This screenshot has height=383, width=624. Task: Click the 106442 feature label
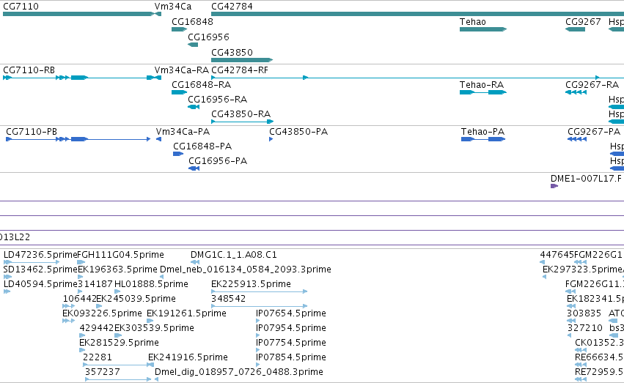80,299
